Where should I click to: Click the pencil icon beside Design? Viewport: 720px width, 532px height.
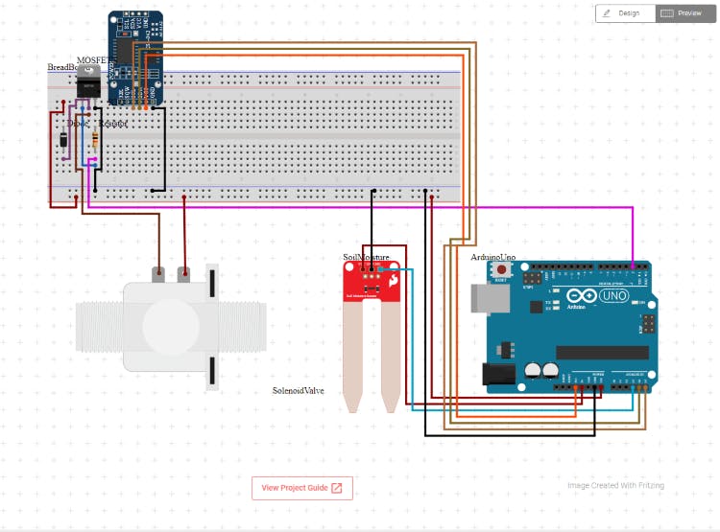tap(607, 13)
